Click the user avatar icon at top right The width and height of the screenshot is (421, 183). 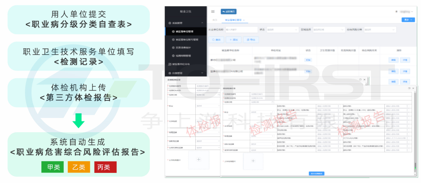[x=396, y=12]
